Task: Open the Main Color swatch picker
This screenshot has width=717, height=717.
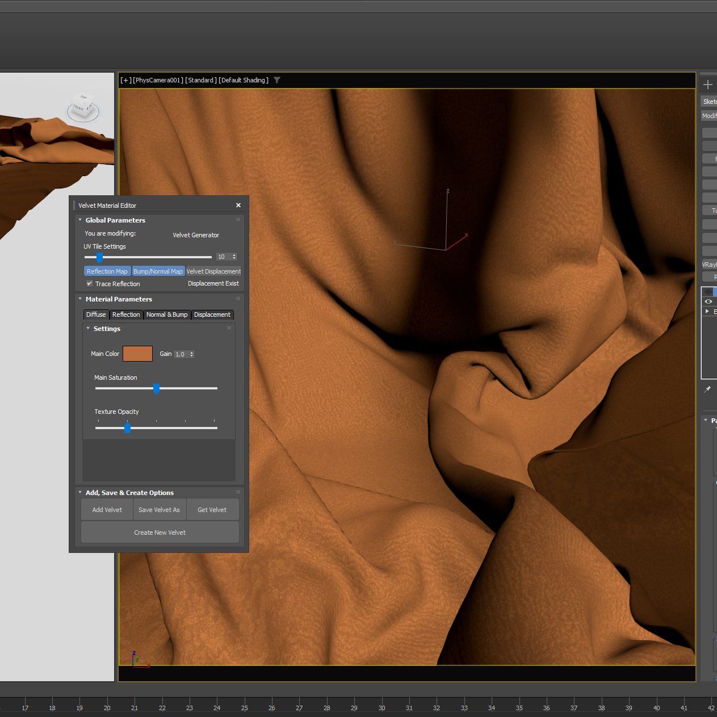Action: 137,354
